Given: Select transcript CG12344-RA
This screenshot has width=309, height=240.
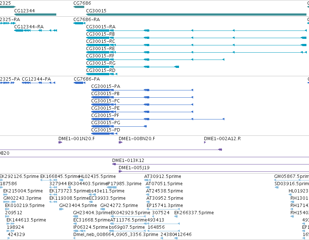Looking at the screenshot, I should [29, 27].
